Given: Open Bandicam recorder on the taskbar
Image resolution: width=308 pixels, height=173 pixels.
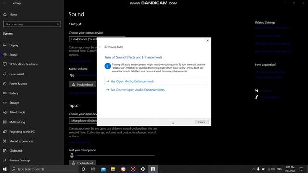Looking at the screenshot, I should [133, 169].
